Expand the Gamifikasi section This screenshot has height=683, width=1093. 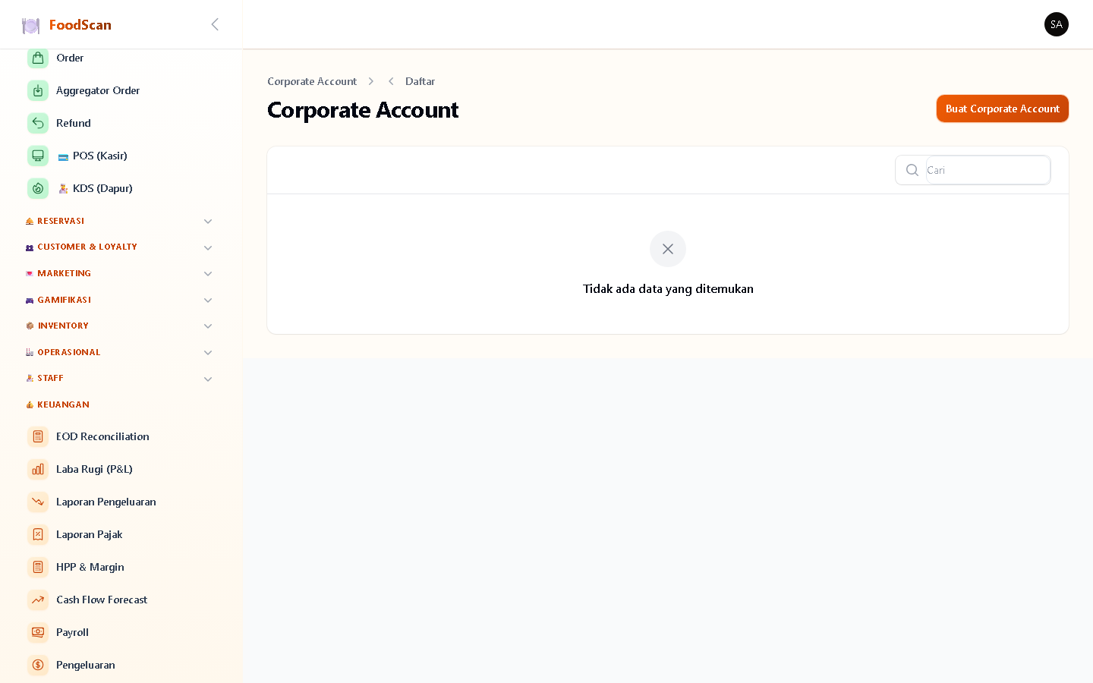[208, 300]
